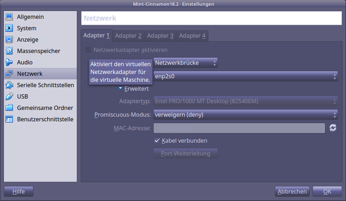Switch to the Adapter 2 tab
Image resolution: width=346 pixels, height=201 pixels.
tap(128, 36)
